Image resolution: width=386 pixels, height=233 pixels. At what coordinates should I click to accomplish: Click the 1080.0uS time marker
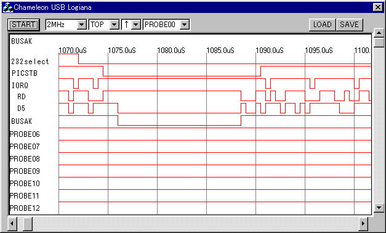[x=171, y=51]
